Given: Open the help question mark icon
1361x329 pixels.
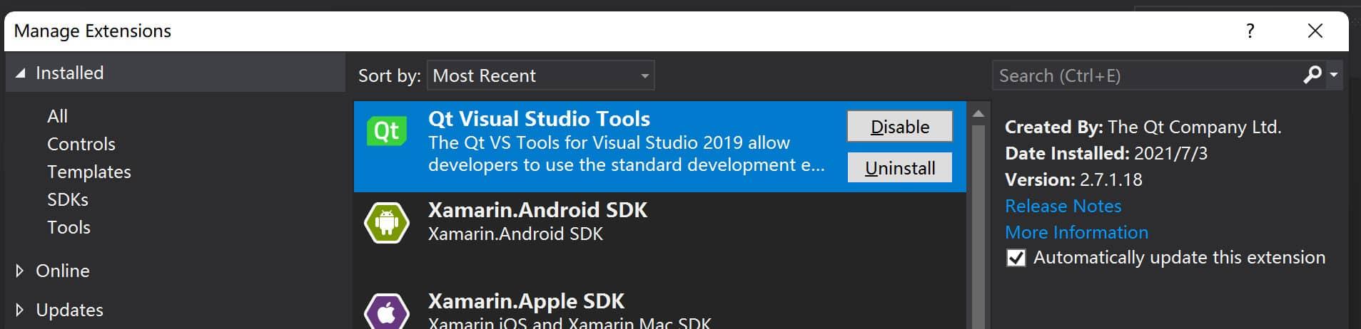Looking at the screenshot, I should (x=1250, y=31).
